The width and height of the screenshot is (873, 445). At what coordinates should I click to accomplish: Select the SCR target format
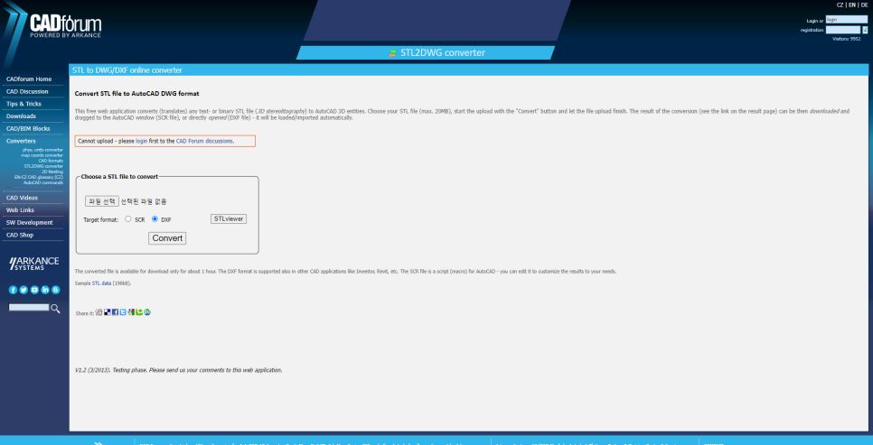tap(128, 218)
